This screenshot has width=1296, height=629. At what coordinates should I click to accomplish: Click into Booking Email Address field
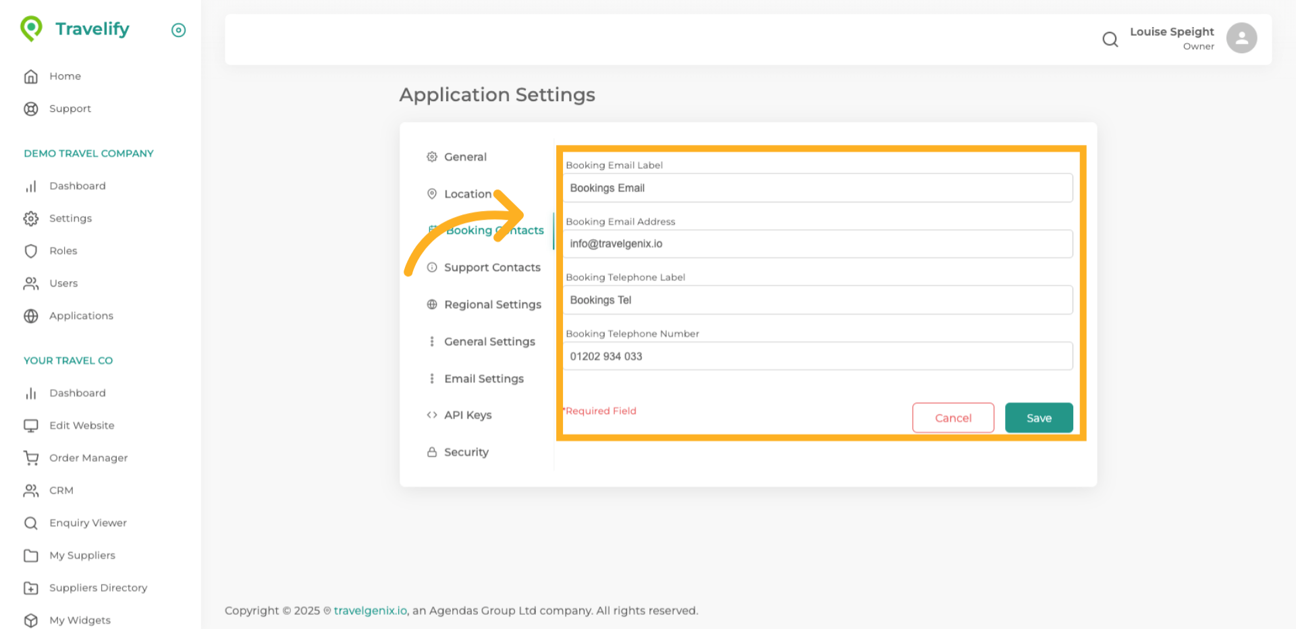tap(817, 244)
